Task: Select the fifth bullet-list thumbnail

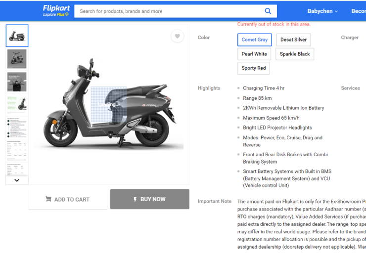Action: click(17, 127)
